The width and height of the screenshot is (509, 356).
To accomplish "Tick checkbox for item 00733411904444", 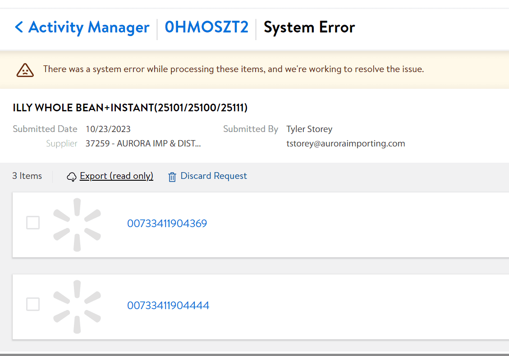I will click(x=33, y=304).
